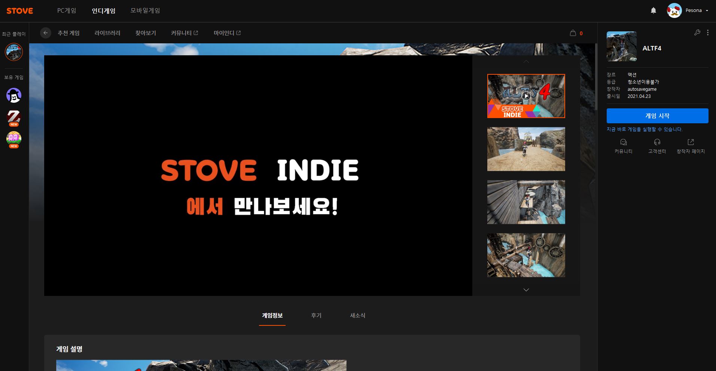Open the 라이브러리 link
Screen dimensions: 716x371
click(107, 33)
